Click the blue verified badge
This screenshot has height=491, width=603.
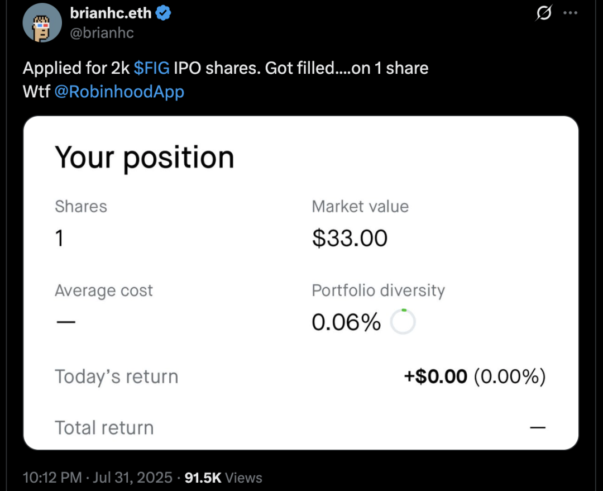(x=163, y=13)
